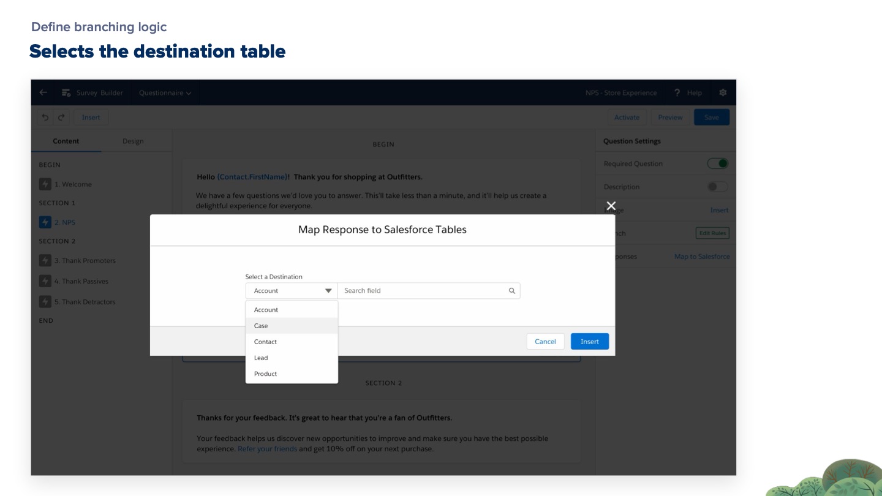
Task: Click the Search field input
Action: click(429, 291)
